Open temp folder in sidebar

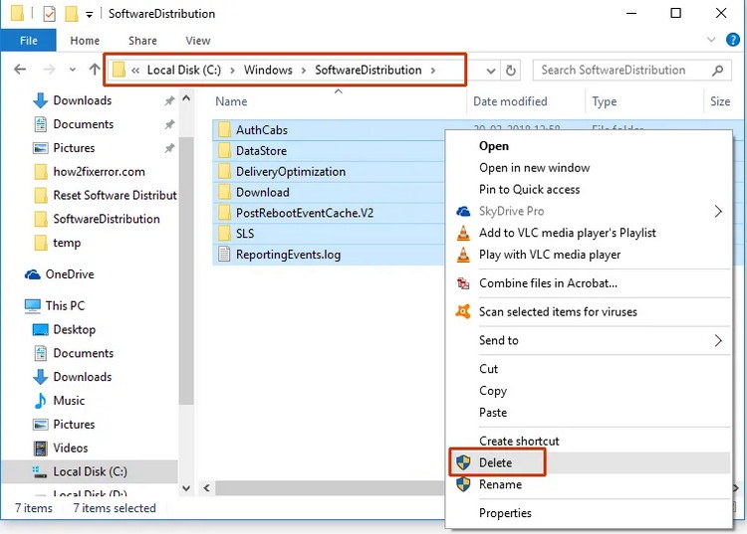coord(67,243)
